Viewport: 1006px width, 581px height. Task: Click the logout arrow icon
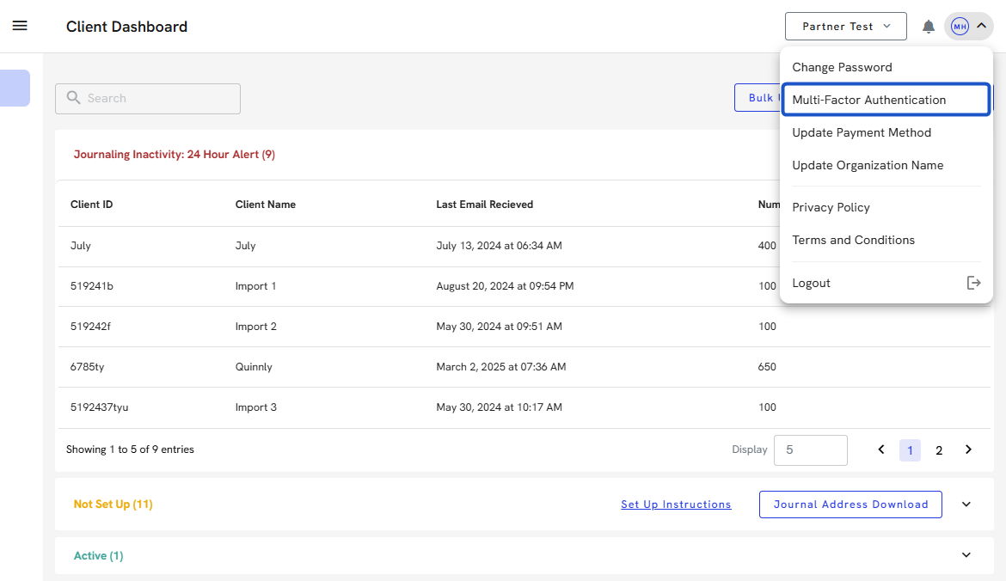(973, 283)
